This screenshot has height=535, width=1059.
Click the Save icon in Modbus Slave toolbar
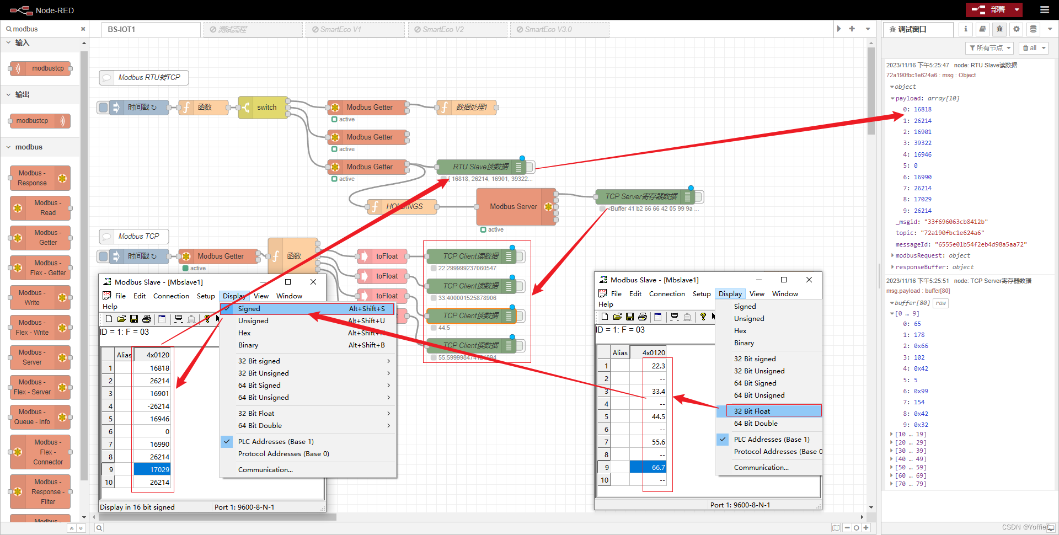pos(134,318)
